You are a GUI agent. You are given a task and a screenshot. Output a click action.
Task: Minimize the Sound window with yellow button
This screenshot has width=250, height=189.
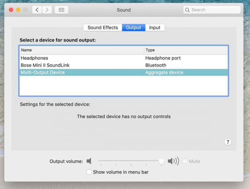[x=18, y=10]
